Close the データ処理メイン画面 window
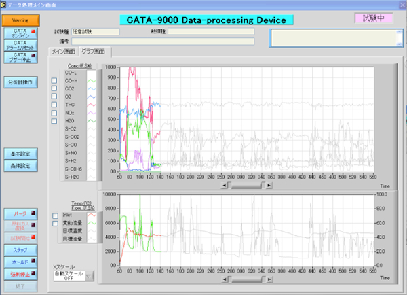Screen dimensions: 407x295 pos(402,5)
